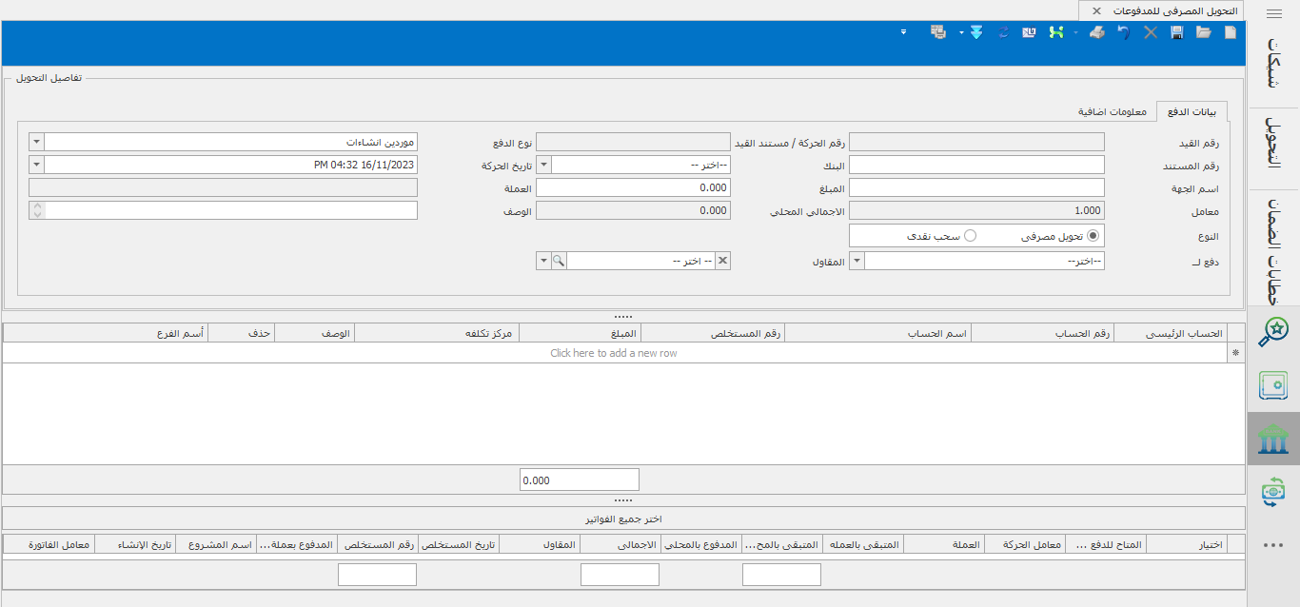This screenshot has height=607, width=1300.
Task: Expand the البنك dropdown list
Action: [x=544, y=165]
